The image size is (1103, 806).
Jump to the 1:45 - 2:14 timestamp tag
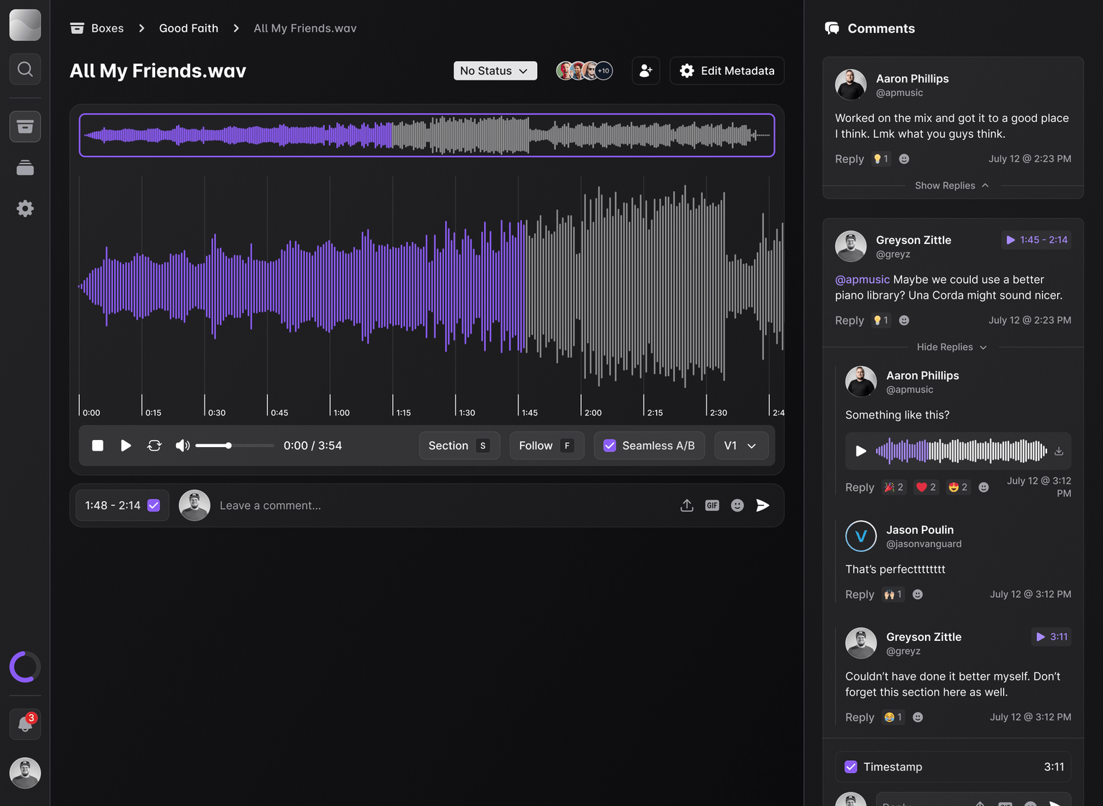pos(1036,240)
